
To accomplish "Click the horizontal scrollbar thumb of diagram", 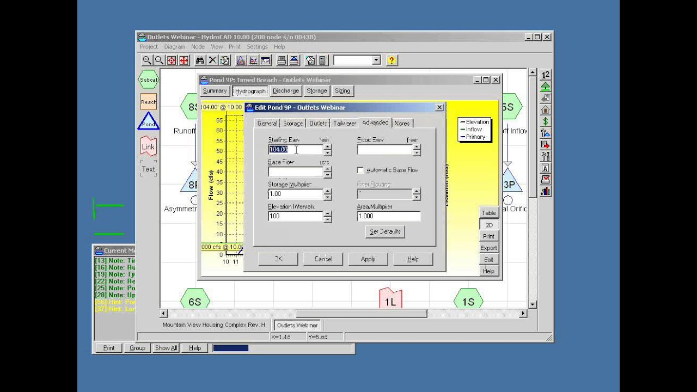I will pos(362,314).
